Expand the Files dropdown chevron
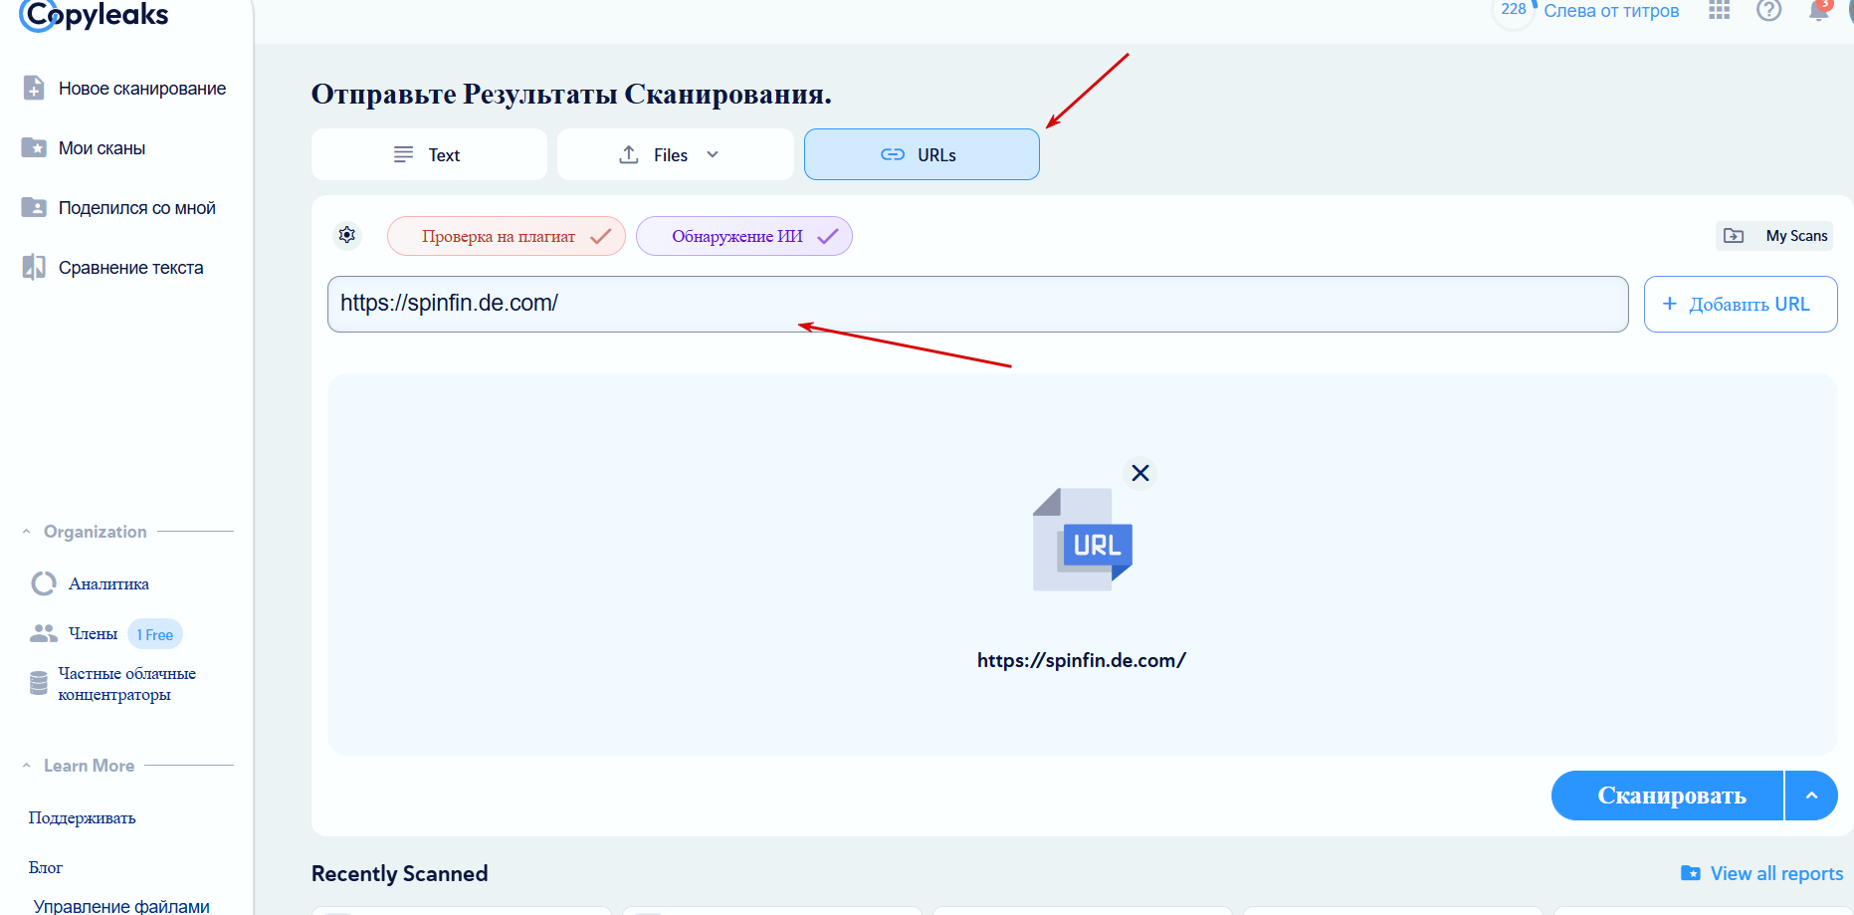1854x915 pixels. 713,154
